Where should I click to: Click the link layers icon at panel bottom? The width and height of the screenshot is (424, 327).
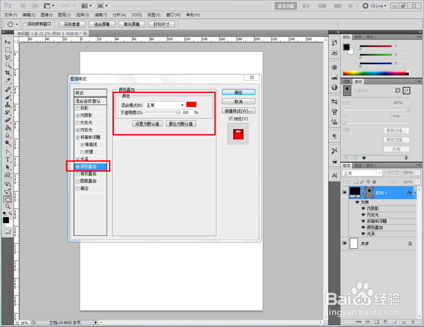pyautogui.click(x=359, y=321)
